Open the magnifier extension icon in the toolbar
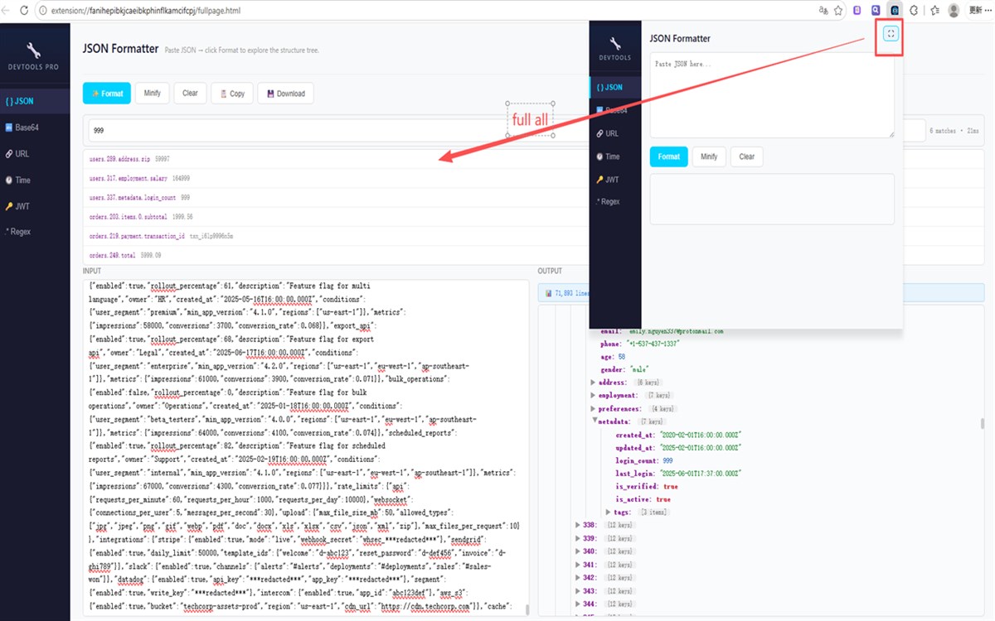The width and height of the screenshot is (995, 621). (876, 10)
